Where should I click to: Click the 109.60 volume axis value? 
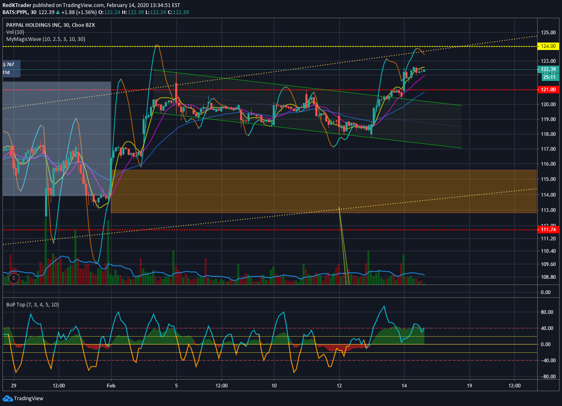click(x=548, y=264)
